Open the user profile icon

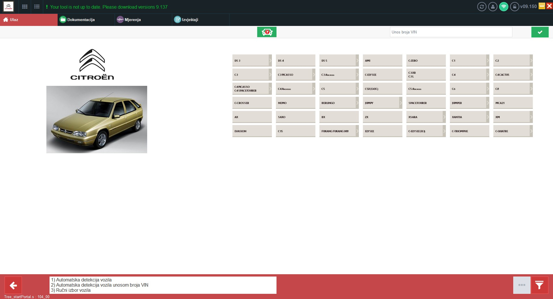(493, 7)
